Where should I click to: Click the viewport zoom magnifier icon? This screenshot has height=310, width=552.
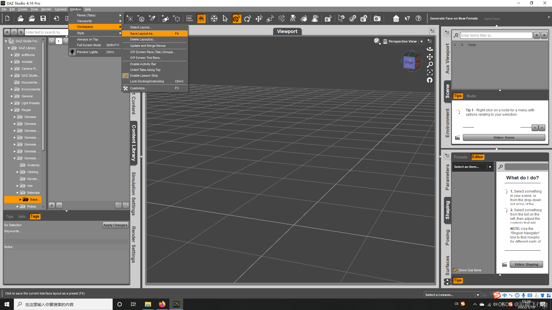[x=430, y=65]
